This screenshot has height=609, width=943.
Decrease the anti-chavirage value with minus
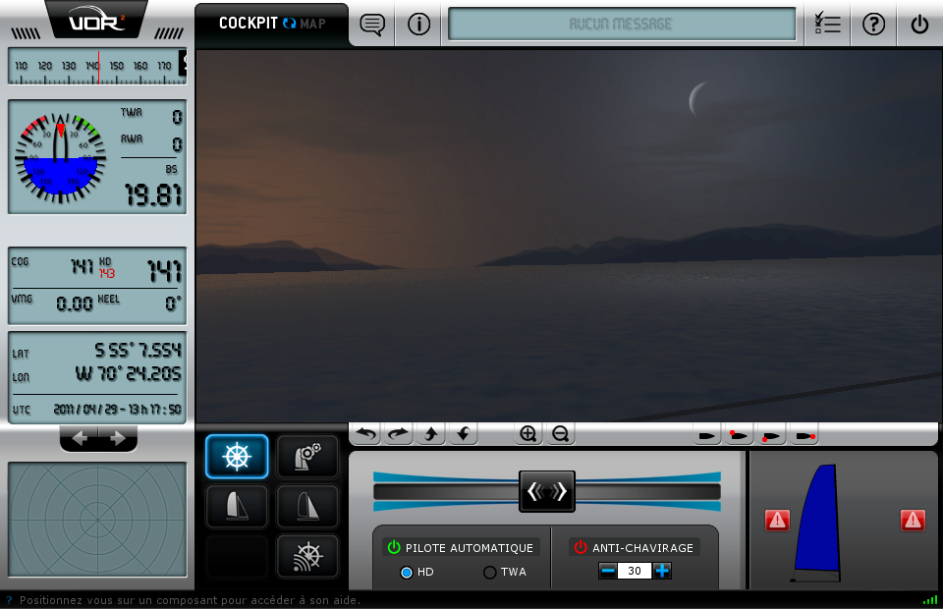point(608,571)
